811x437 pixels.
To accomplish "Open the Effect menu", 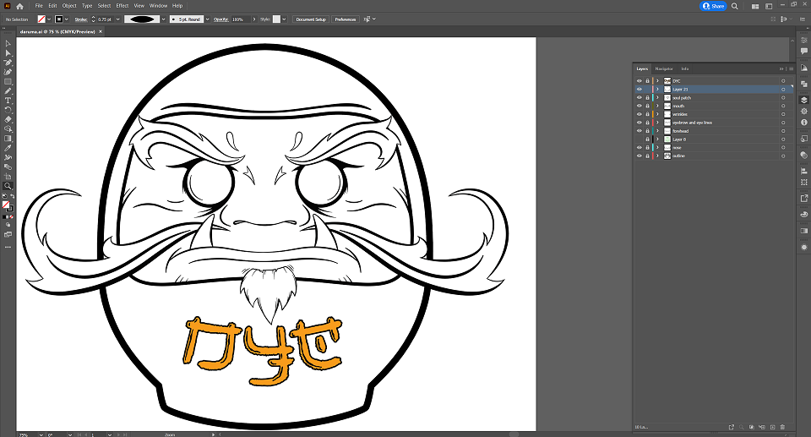I will tap(122, 6).
